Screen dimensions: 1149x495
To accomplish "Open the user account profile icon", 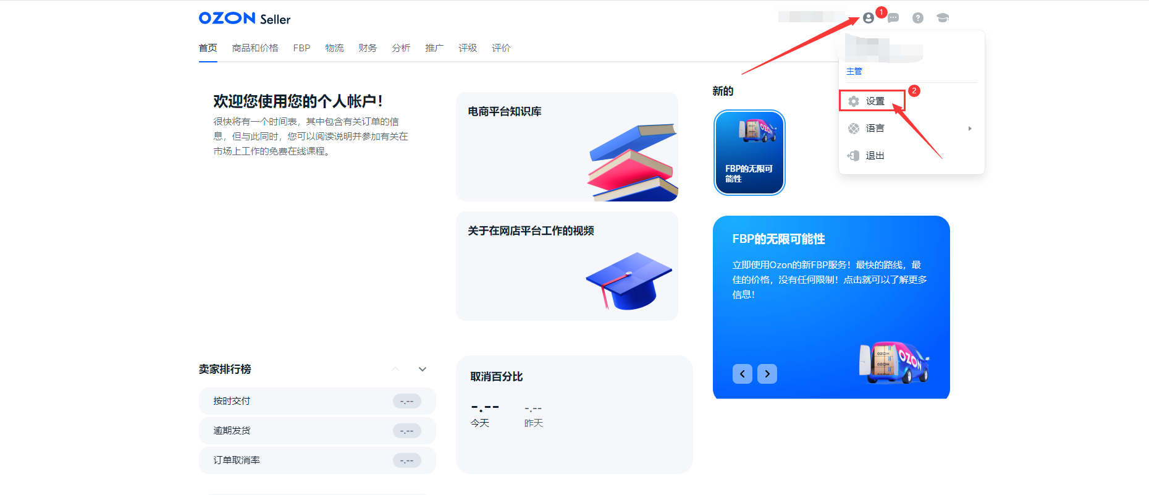I will [869, 18].
